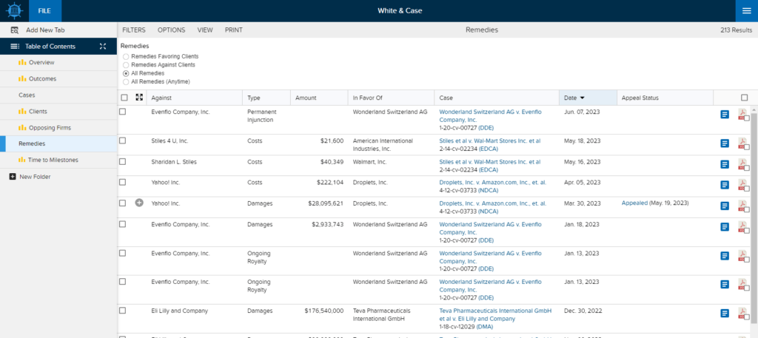Screen dimensions: 758x338
Task: Open document icon for May. 16, 2023 row
Action: (x=725, y=164)
